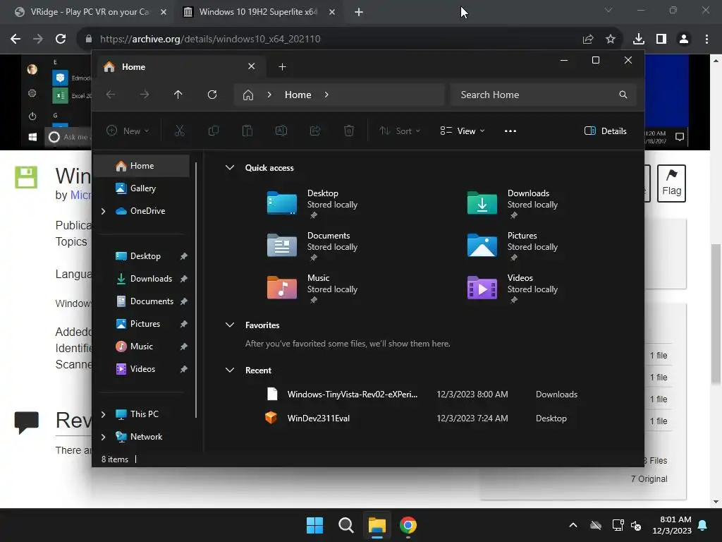The height and width of the screenshot is (542, 722).
Task: Click the Chrome address bar URL
Action: click(210, 40)
